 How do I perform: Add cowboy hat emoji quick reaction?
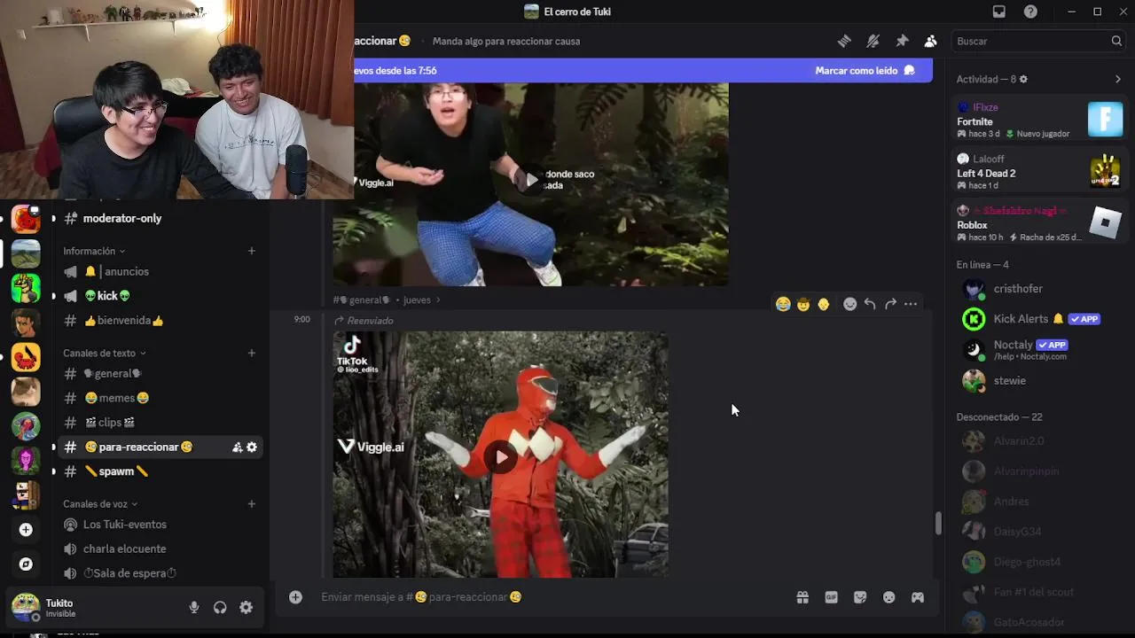[803, 304]
